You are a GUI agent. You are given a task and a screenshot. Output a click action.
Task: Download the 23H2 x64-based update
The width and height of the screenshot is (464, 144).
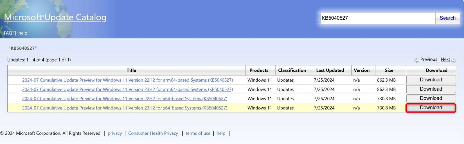[x=431, y=108]
